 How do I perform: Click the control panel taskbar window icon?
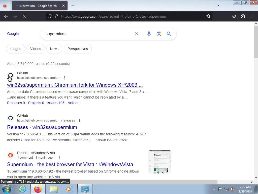(85, 189)
